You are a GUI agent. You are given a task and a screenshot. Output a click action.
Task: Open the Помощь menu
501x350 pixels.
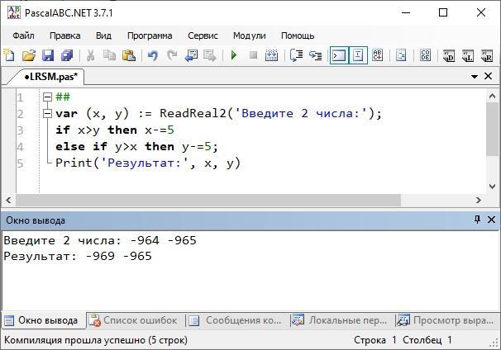point(298,35)
